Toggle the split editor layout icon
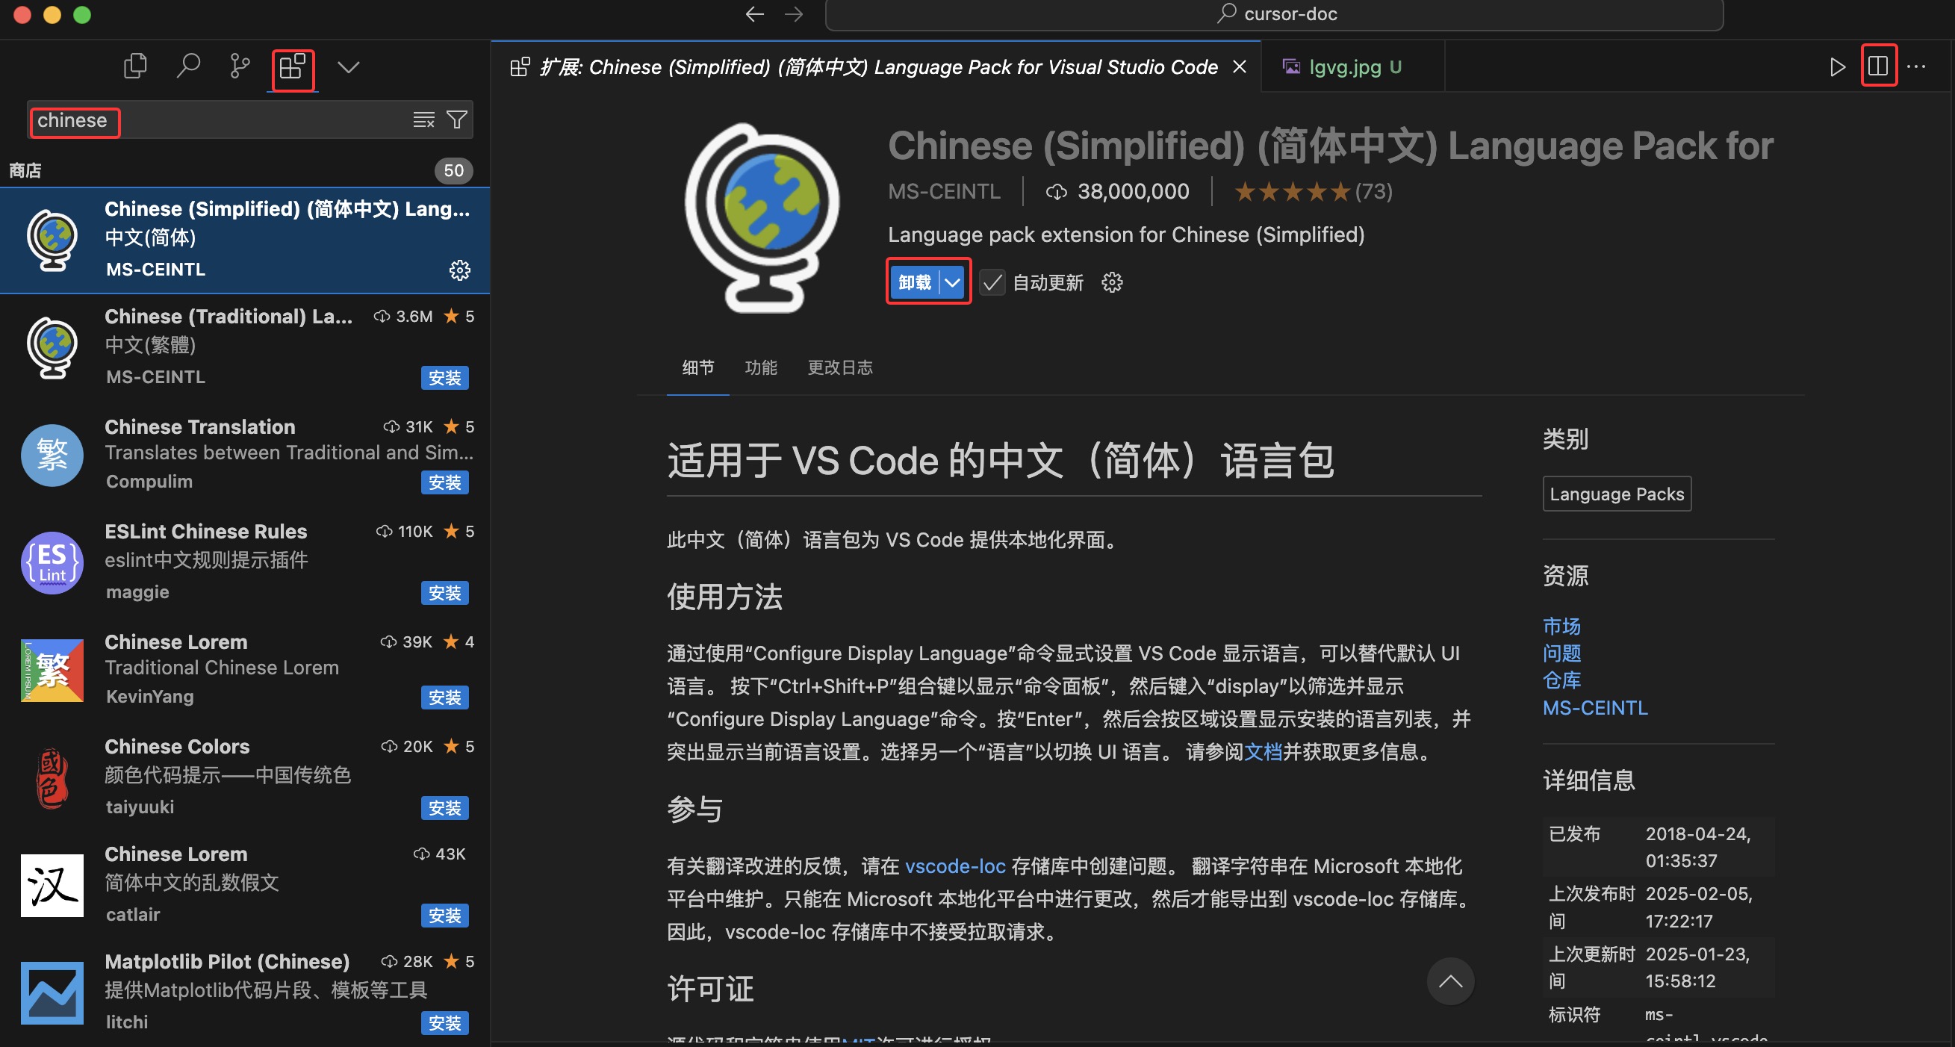The height and width of the screenshot is (1047, 1955). [1877, 66]
